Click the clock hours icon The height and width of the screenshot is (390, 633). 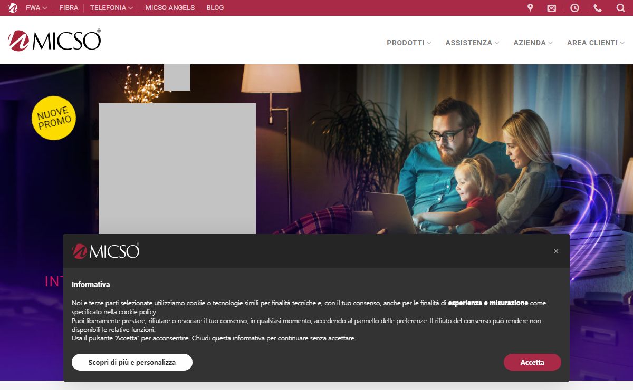(x=574, y=8)
